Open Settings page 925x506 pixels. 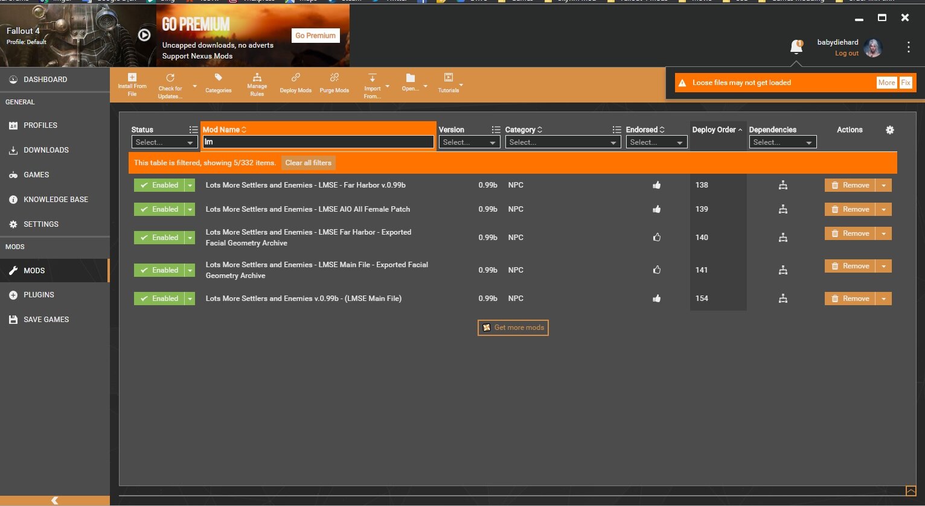click(x=55, y=224)
